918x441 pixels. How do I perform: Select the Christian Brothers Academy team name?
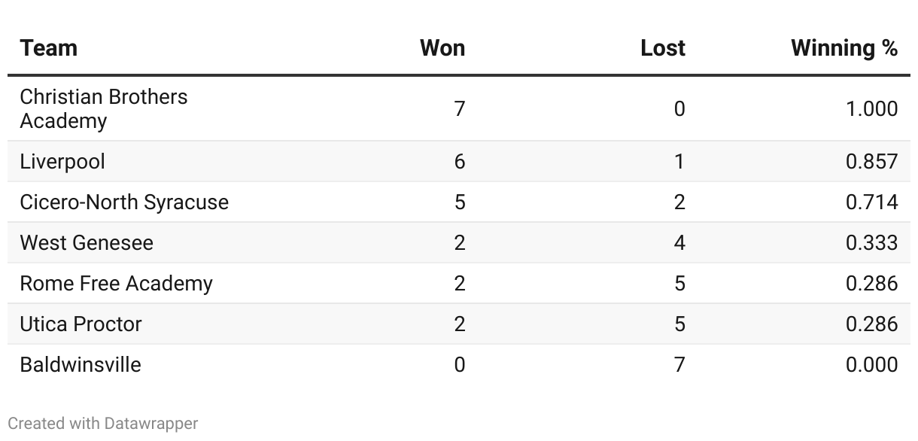point(104,109)
